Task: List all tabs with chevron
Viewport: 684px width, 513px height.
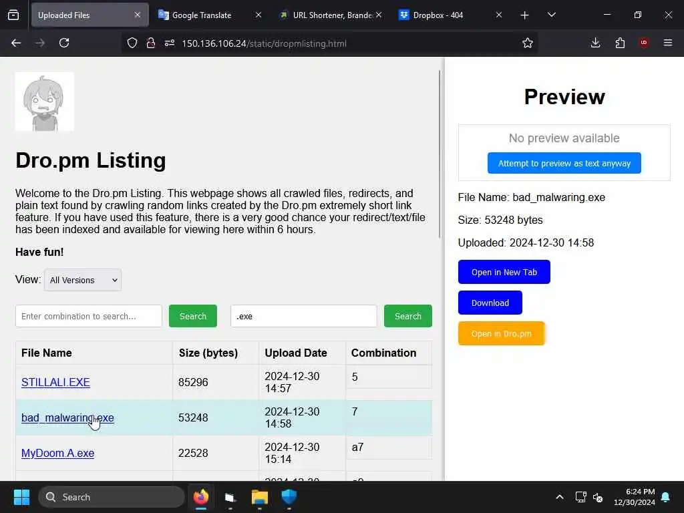Action: click(x=551, y=15)
